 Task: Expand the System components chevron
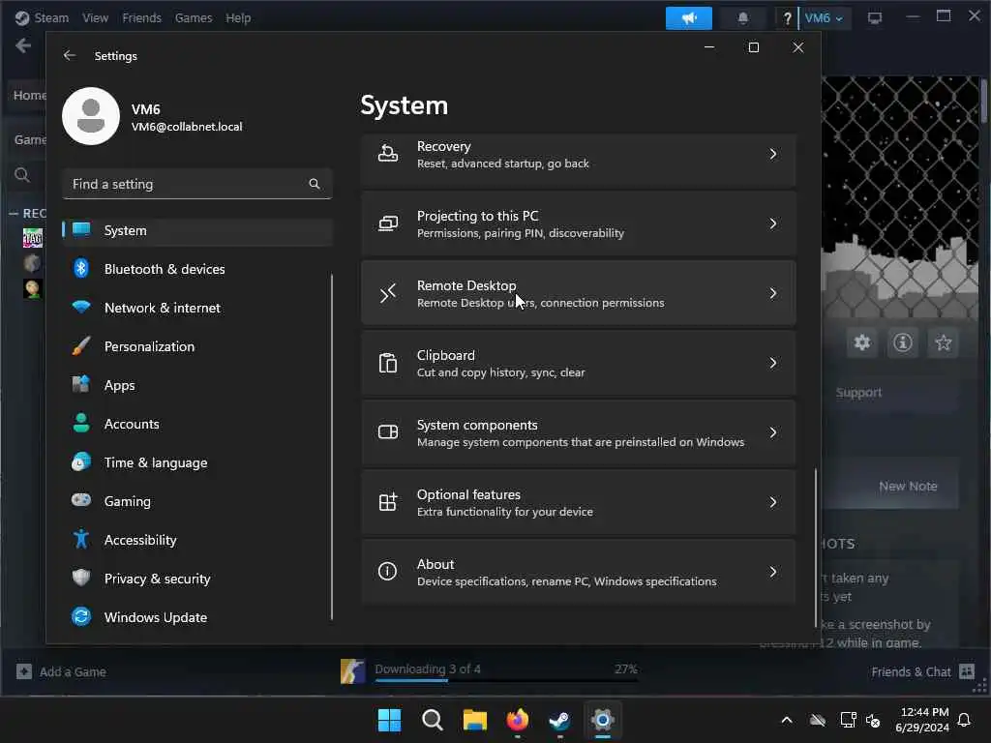coord(773,432)
